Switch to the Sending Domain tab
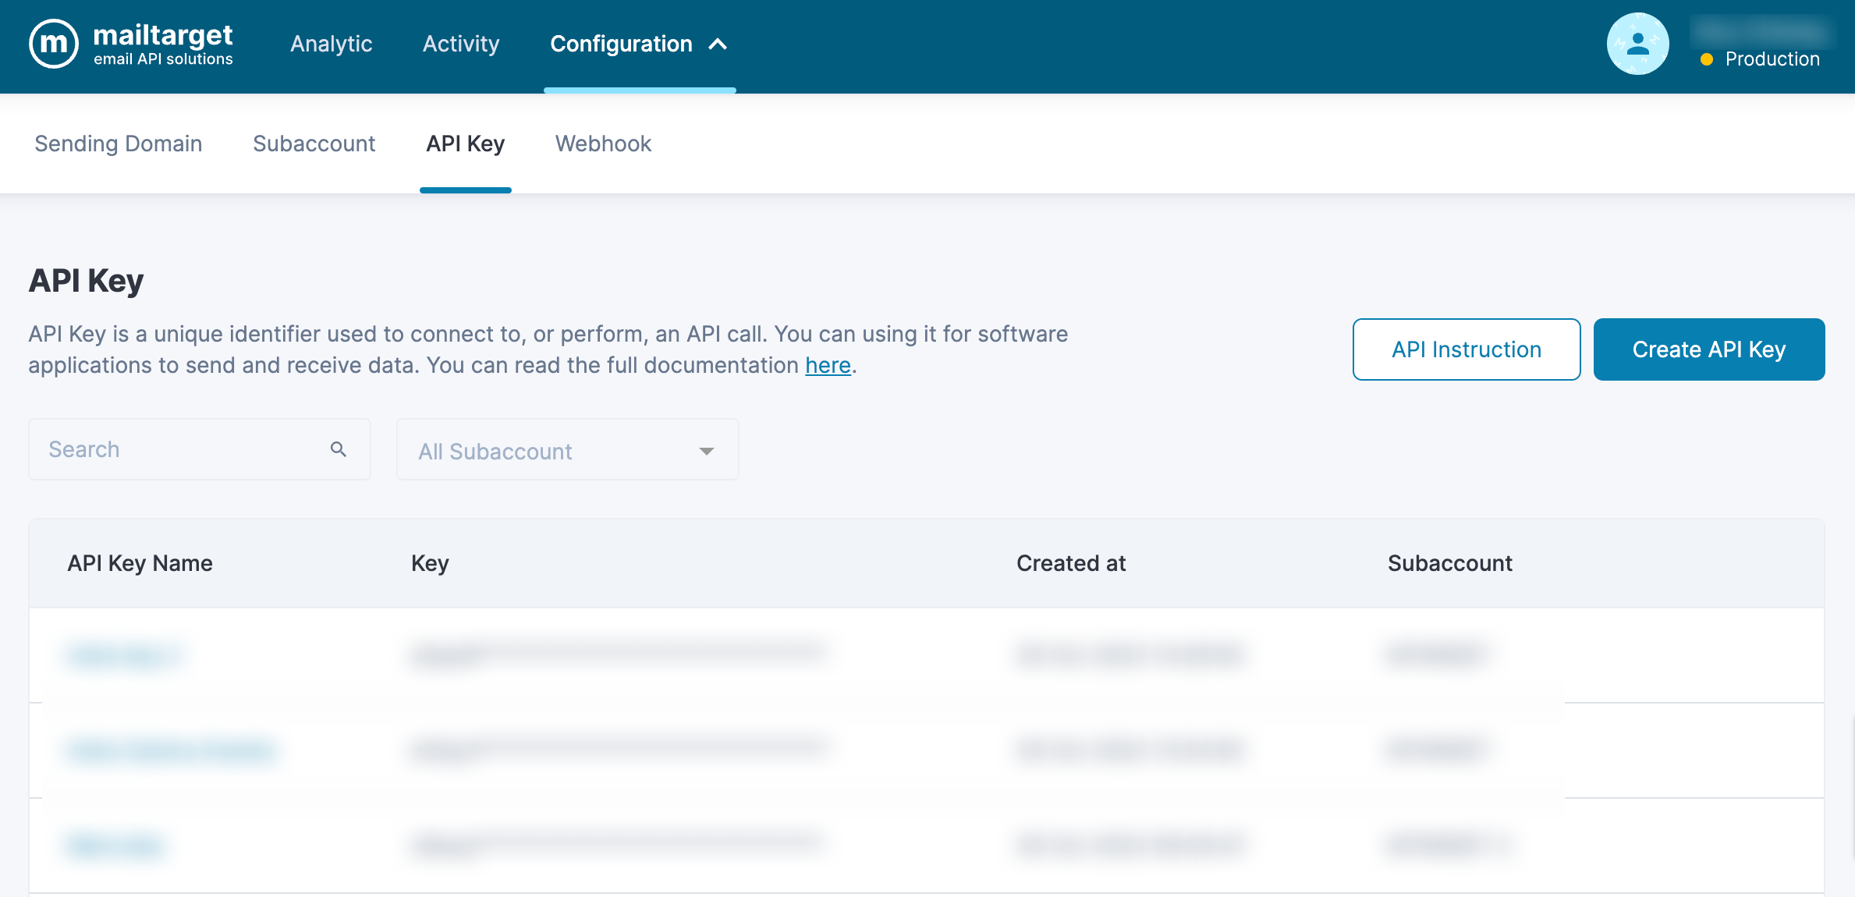The width and height of the screenshot is (1855, 897). pyautogui.click(x=119, y=144)
